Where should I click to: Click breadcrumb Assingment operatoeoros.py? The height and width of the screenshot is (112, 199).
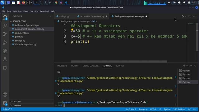pos(75,21)
